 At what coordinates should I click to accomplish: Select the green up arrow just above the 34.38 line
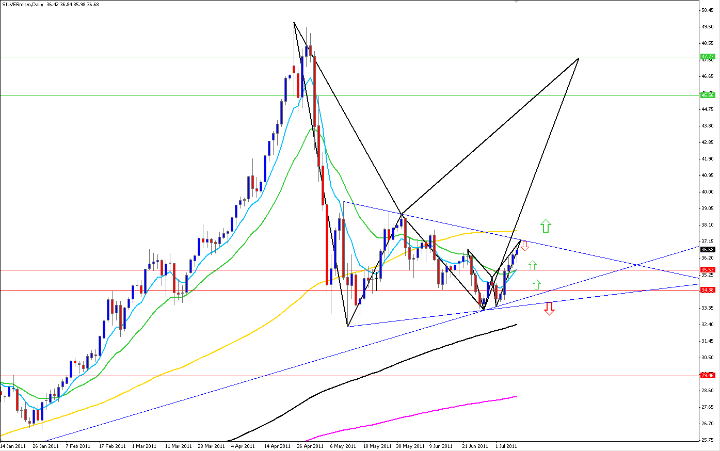pos(537,284)
